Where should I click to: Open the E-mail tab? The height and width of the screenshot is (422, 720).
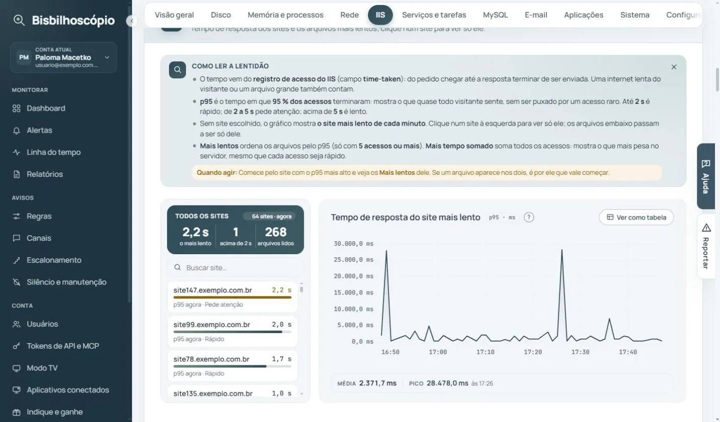click(x=536, y=15)
